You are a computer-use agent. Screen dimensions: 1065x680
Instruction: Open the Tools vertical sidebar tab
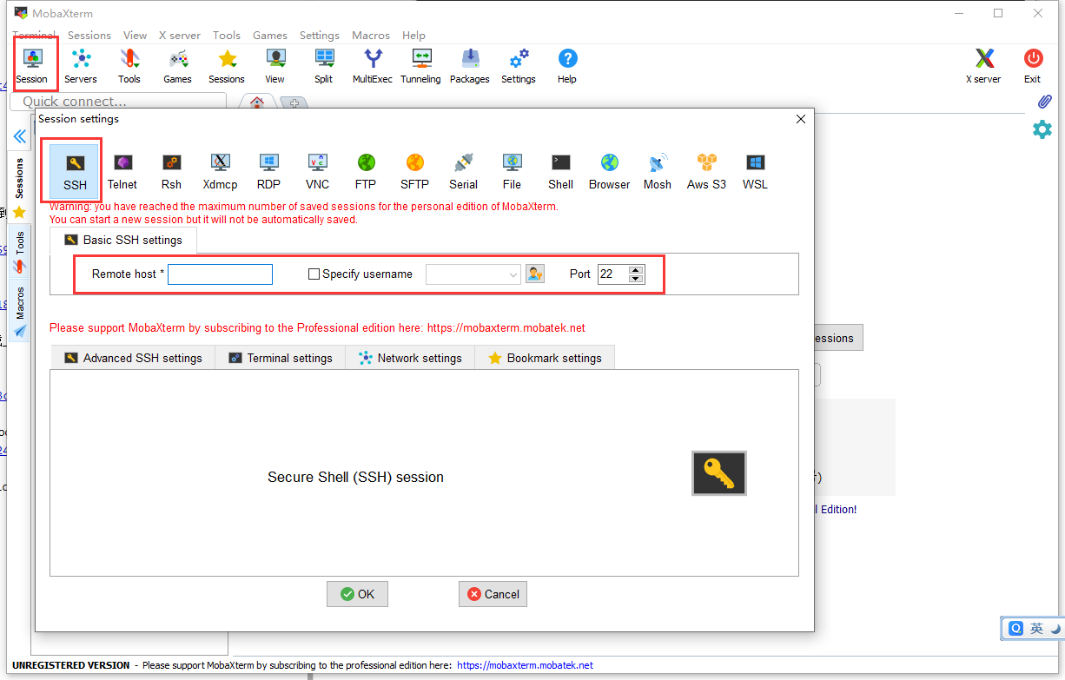(x=19, y=252)
